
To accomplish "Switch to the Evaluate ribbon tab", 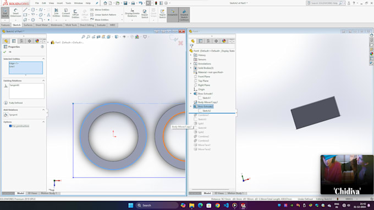I will pyautogui.click(x=101, y=25).
